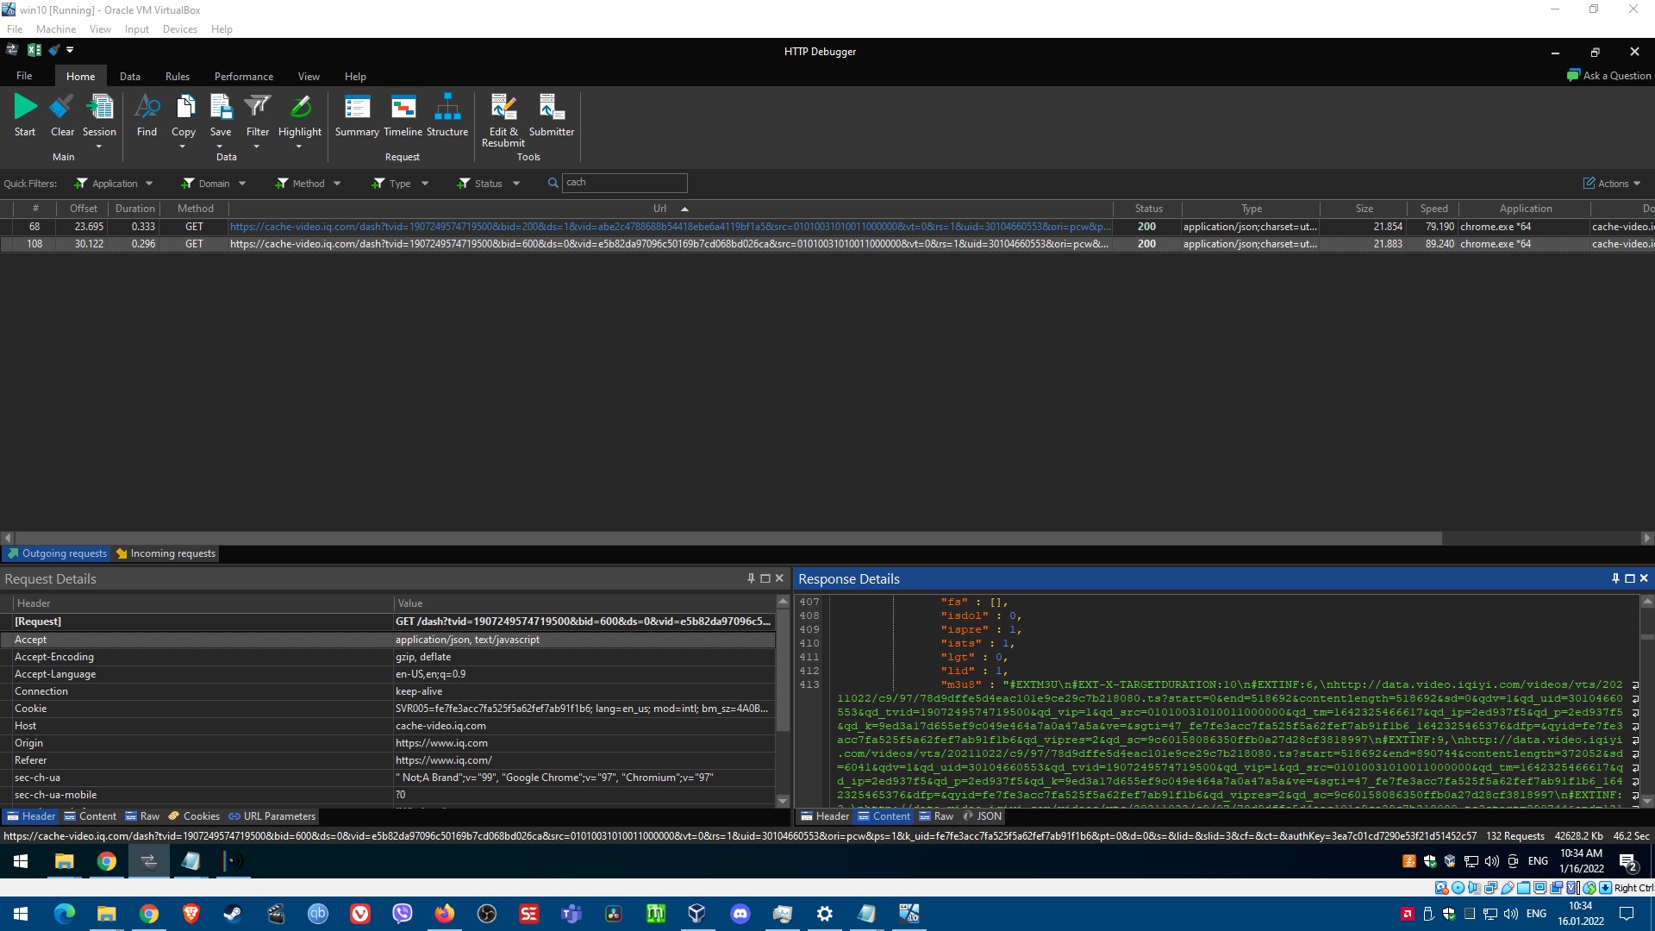Open the Actions dropdown
This screenshot has width=1655, height=931.
[x=1612, y=184]
